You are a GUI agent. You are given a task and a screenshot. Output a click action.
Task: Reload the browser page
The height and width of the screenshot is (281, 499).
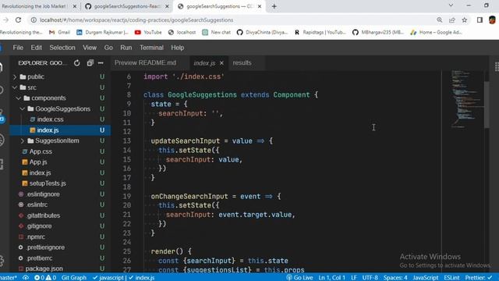pos(18,20)
